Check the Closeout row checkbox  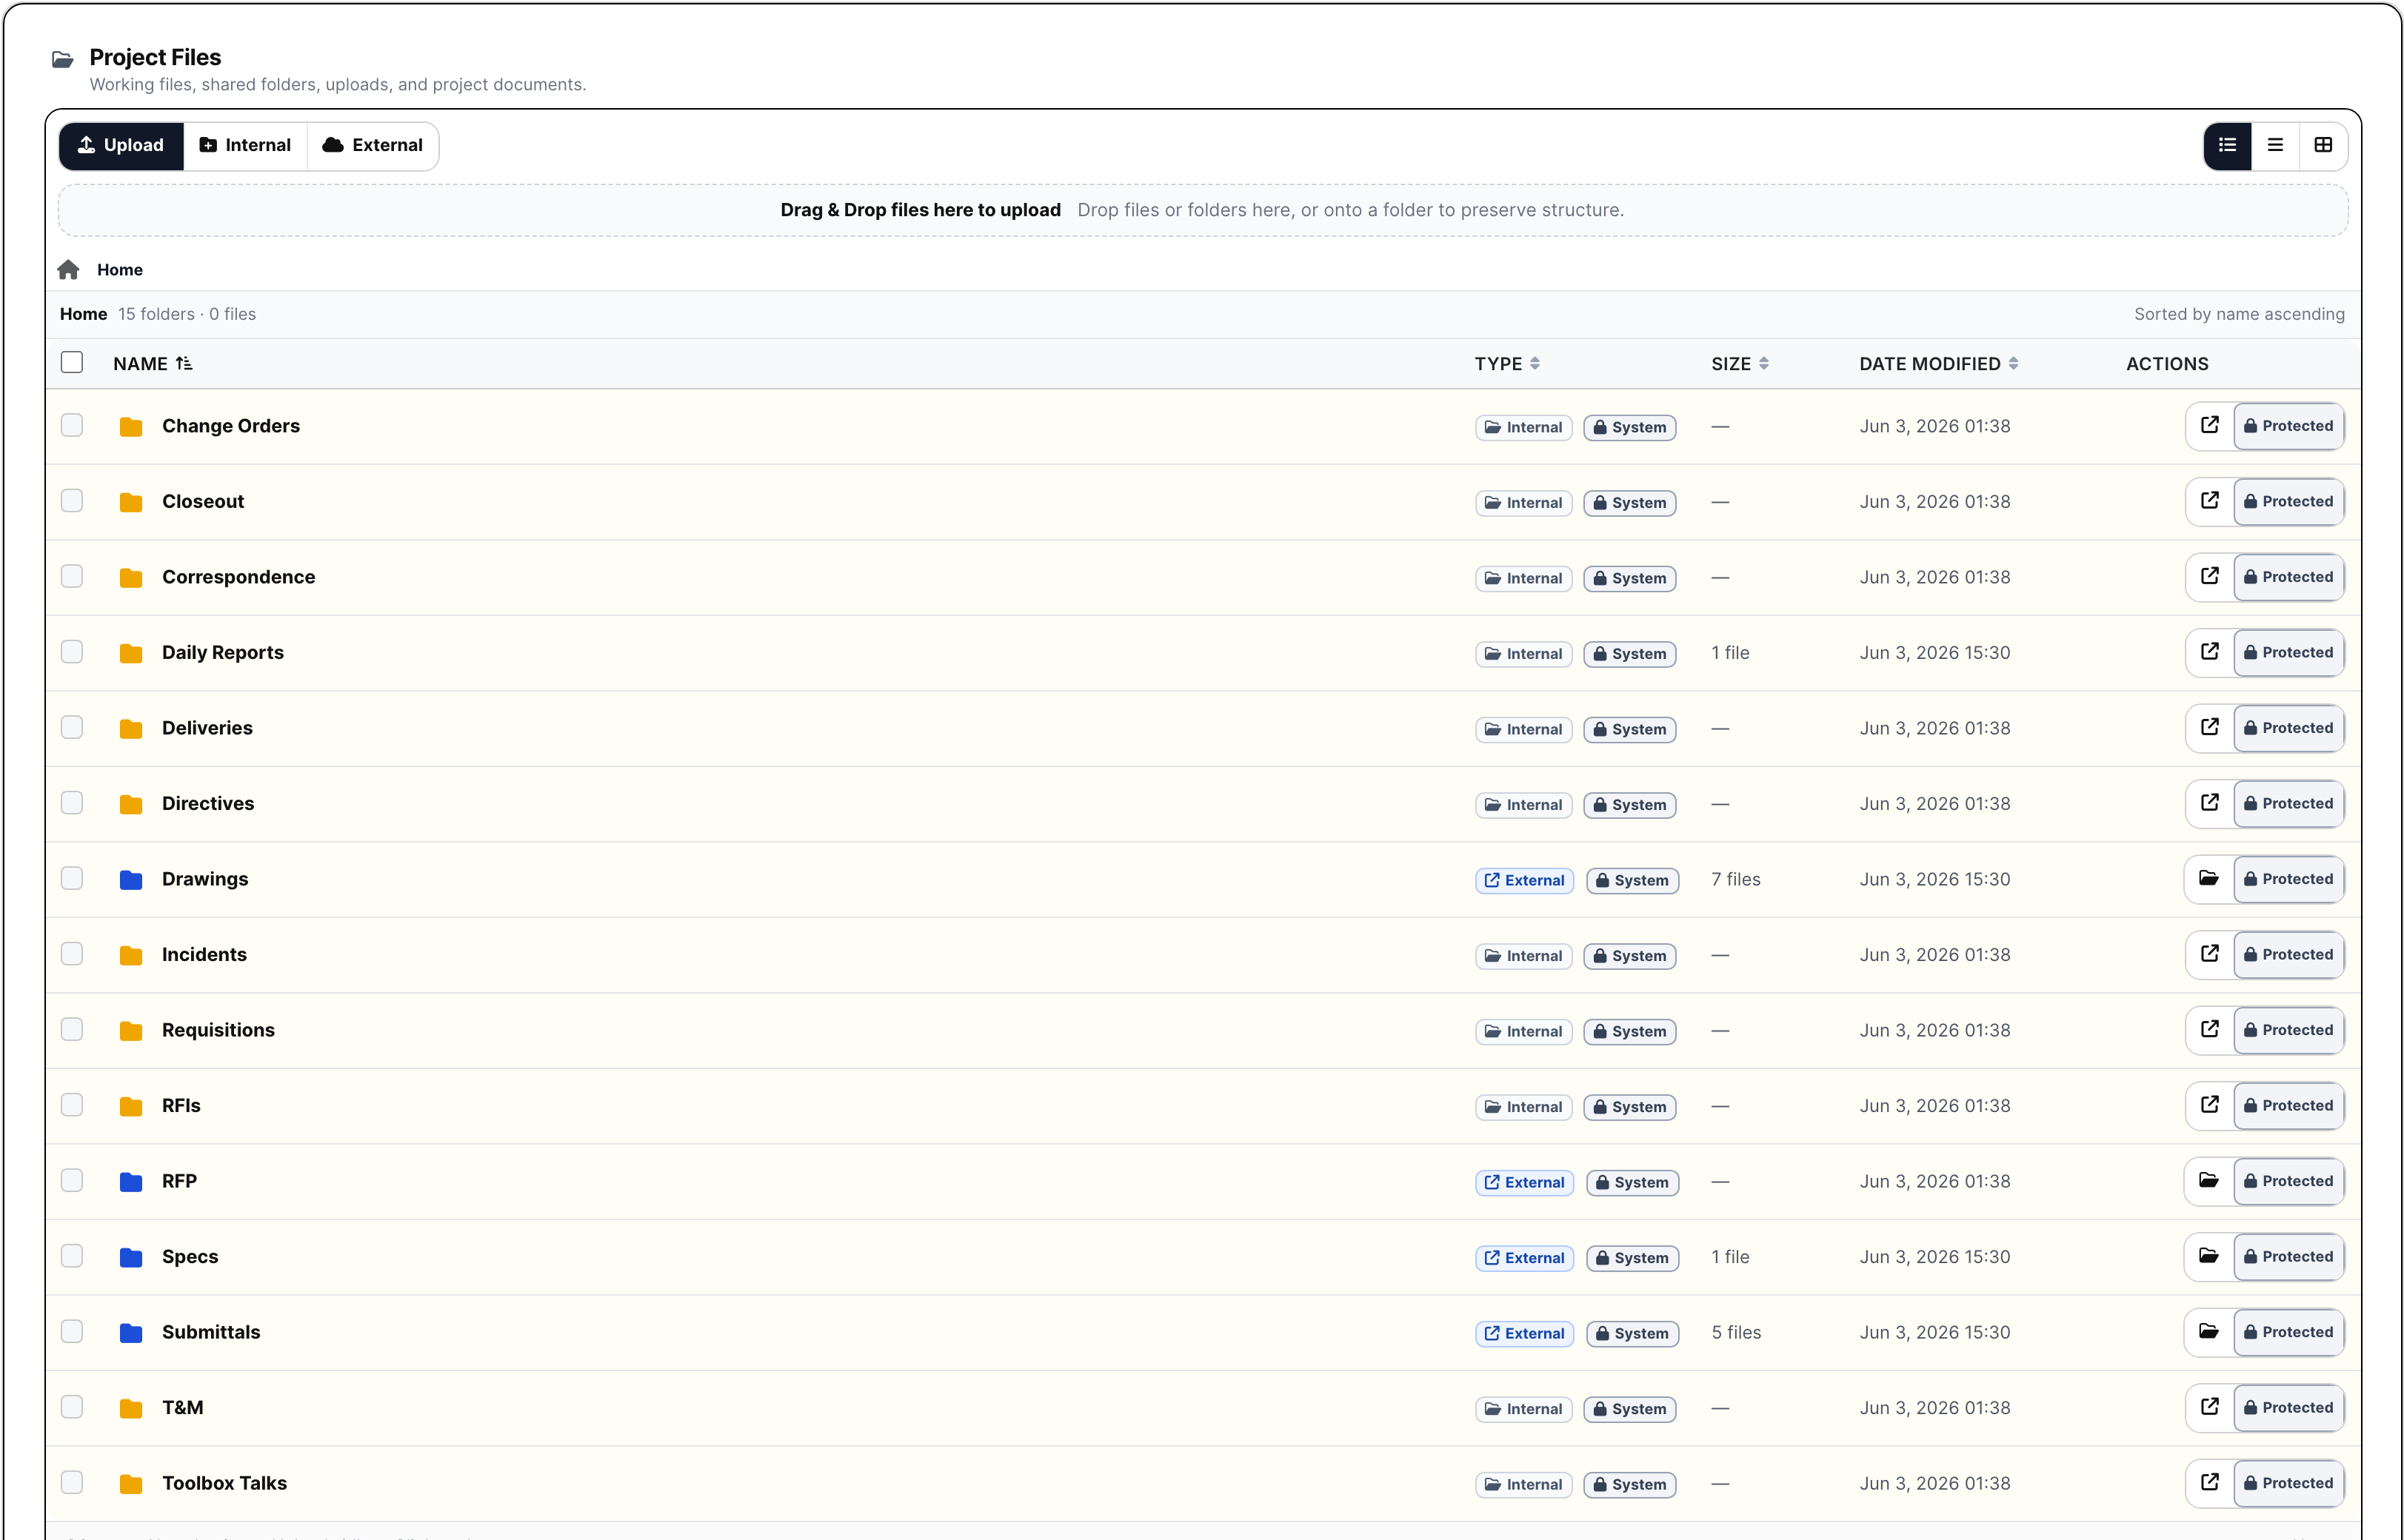(72, 501)
